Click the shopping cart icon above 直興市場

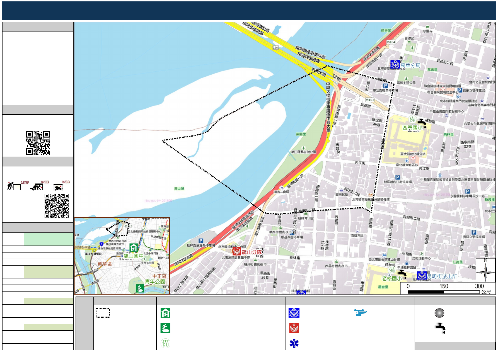pos(357,232)
